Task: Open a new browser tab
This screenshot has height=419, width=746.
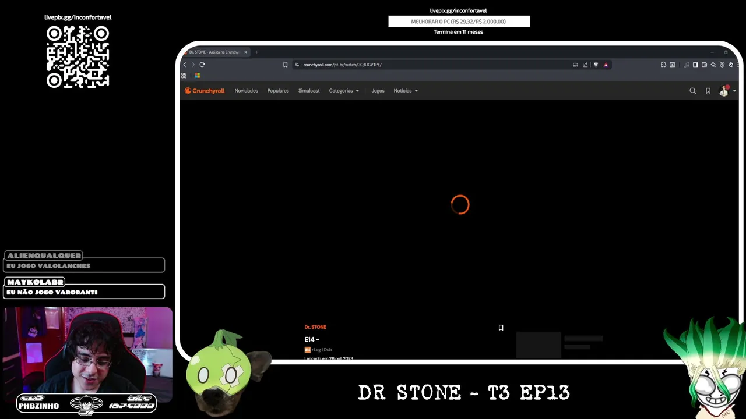Action: (256, 52)
